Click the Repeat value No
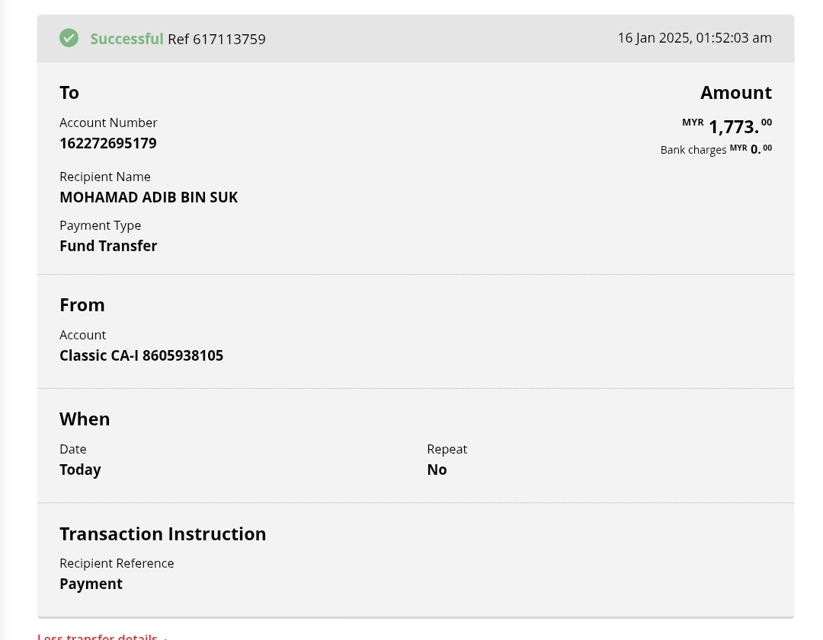Image resolution: width=823 pixels, height=640 pixels. coord(437,470)
